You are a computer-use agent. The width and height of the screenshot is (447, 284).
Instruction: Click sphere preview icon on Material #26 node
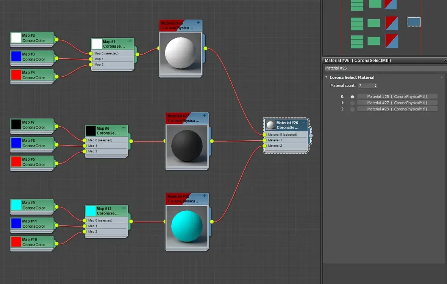pyautogui.click(x=270, y=125)
